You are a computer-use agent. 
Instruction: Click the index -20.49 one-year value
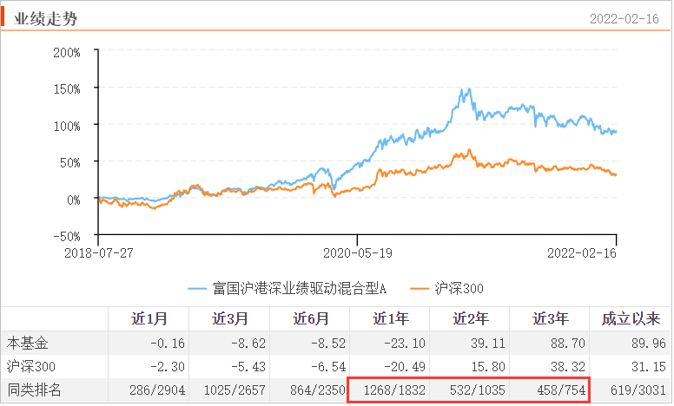(405, 366)
